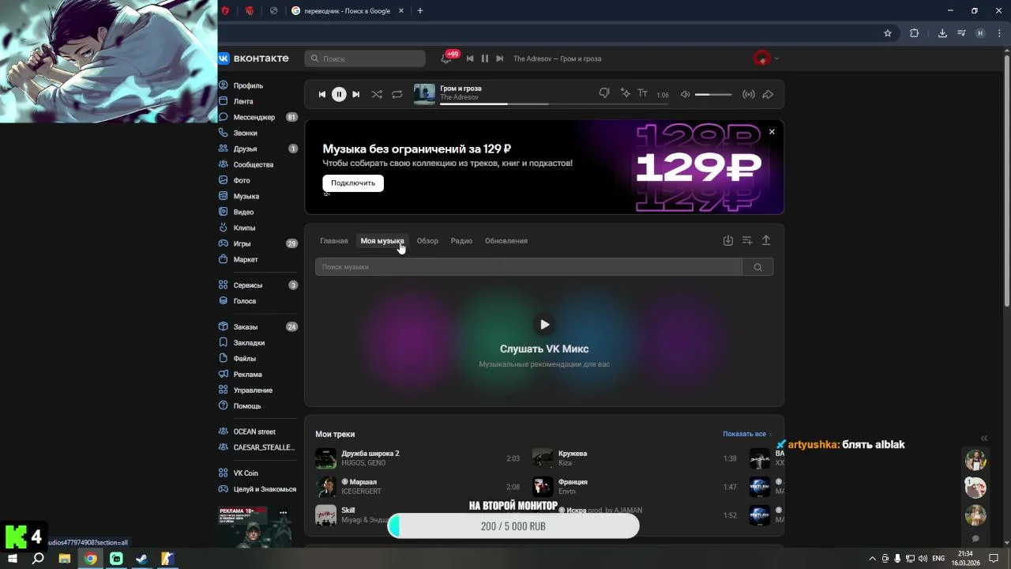Close the 129 ₽ music banner
The height and width of the screenshot is (569, 1011).
tap(772, 132)
